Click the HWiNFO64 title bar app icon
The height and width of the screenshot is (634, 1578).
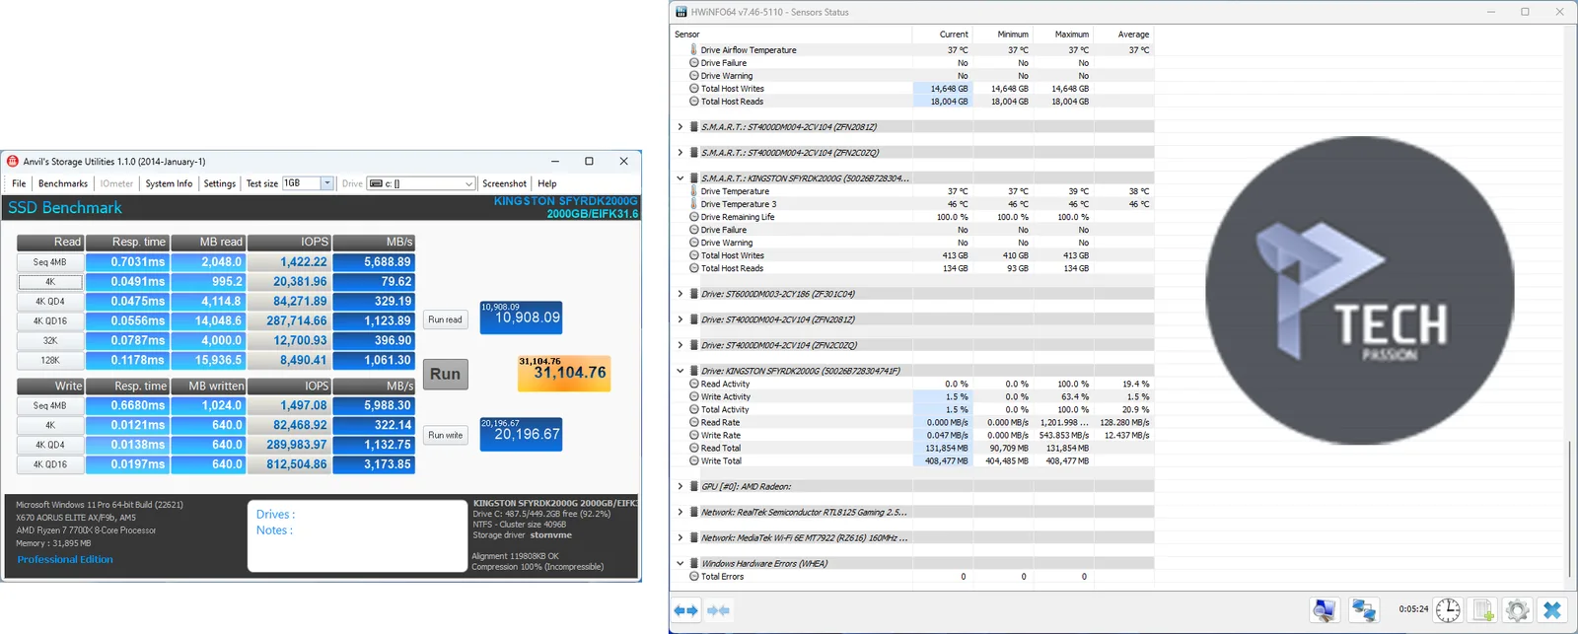click(x=681, y=12)
